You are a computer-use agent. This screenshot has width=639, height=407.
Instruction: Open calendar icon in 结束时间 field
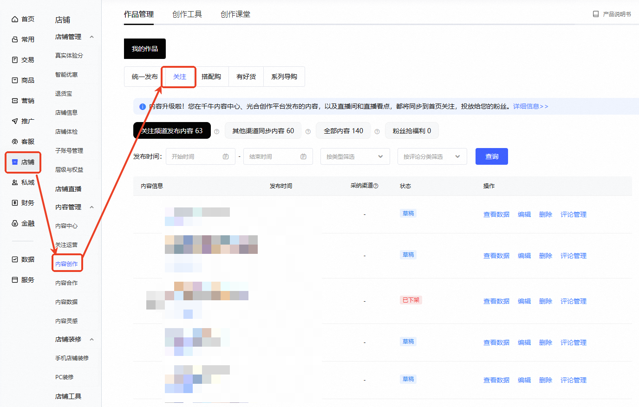303,156
